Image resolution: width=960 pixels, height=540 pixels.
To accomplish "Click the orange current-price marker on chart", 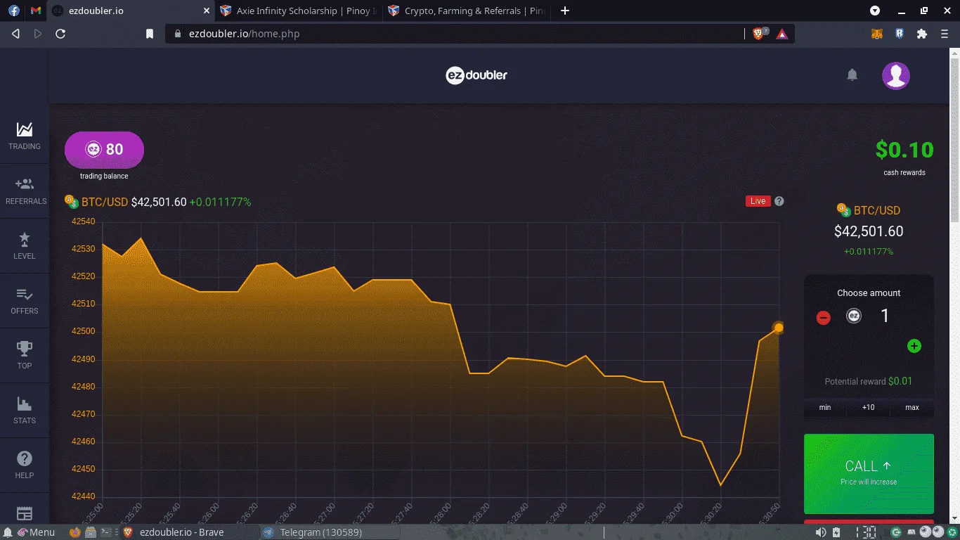I will [779, 328].
